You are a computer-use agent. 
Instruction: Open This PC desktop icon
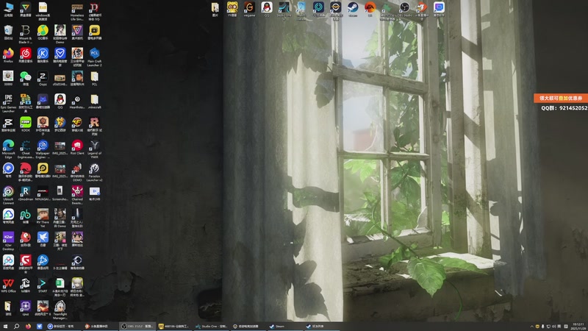(x=8, y=10)
